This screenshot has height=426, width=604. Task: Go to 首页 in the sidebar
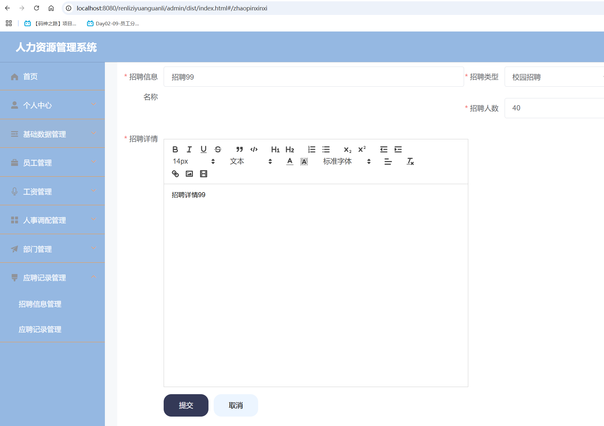pos(30,76)
